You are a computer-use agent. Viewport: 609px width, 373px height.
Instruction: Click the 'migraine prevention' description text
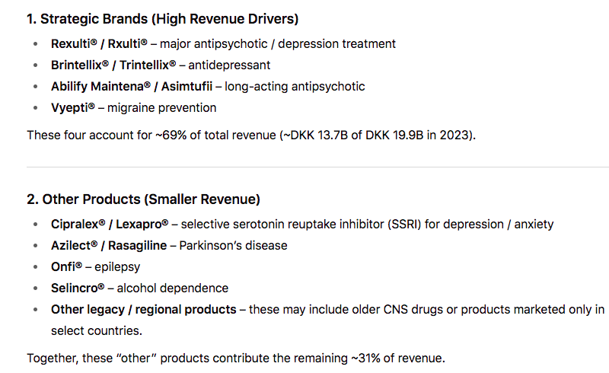(x=161, y=108)
